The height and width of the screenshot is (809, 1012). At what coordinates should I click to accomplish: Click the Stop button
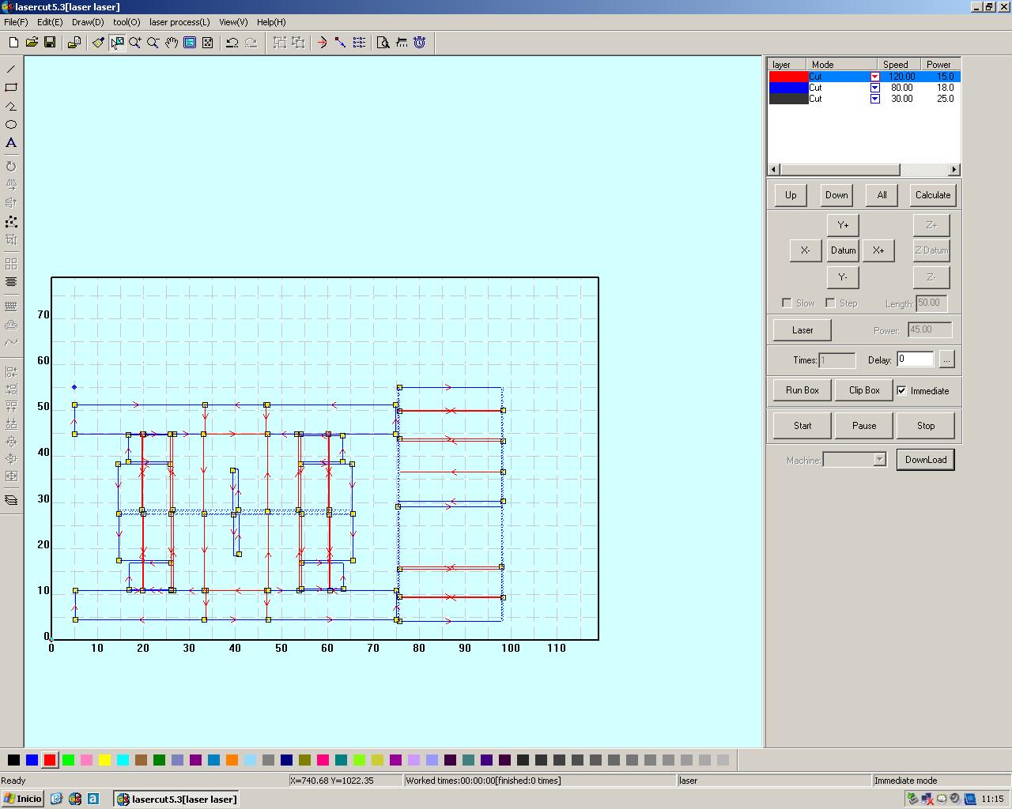926,426
